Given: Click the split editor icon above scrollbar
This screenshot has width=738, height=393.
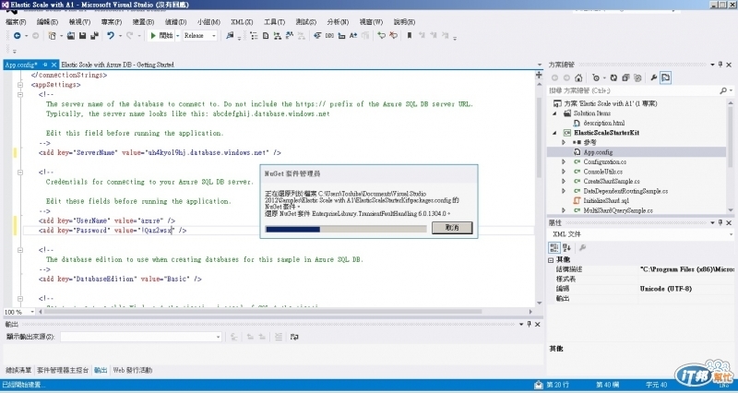Looking at the screenshot, I should click(539, 76).
